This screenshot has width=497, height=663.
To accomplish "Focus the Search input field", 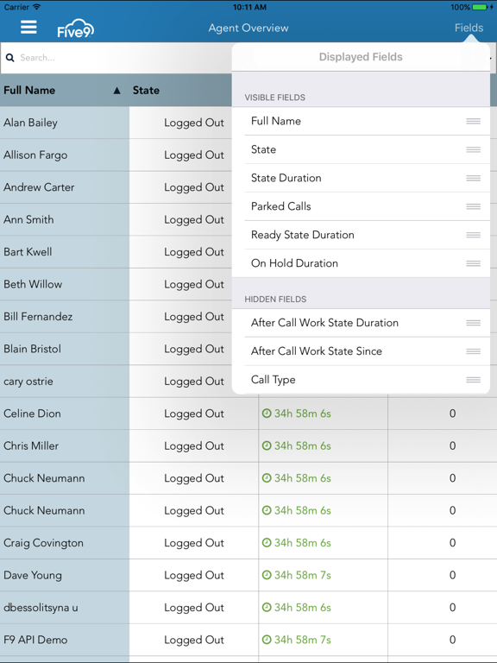I will coord(116,58).
